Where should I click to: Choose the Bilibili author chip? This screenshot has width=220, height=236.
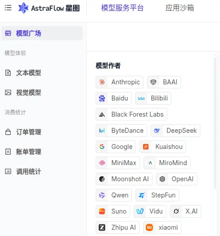tap(153, 98)
